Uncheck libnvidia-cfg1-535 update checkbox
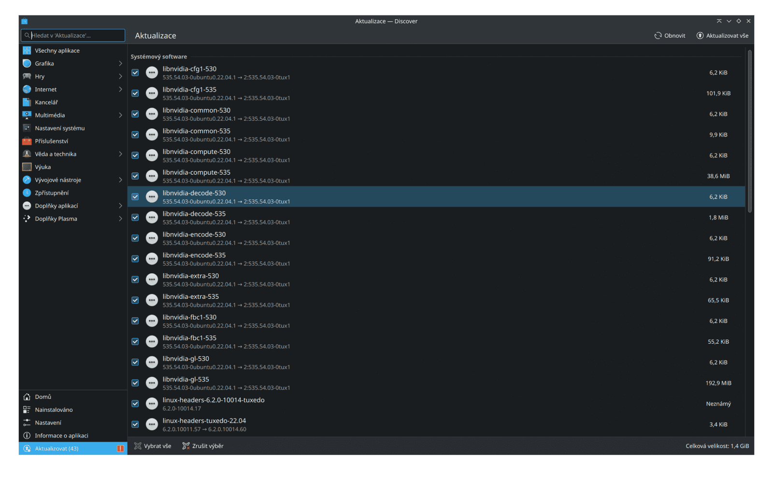Screen dimensions: 773x477 (x=135, y=93)
